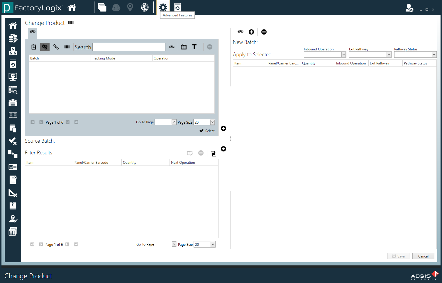This screenshot has height=283, width=442.
Task: Click the Cancel button
Action: click(423, 256)
